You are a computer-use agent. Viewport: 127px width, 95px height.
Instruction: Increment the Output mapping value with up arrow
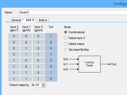pyautogui.click(x=43, y=84)
